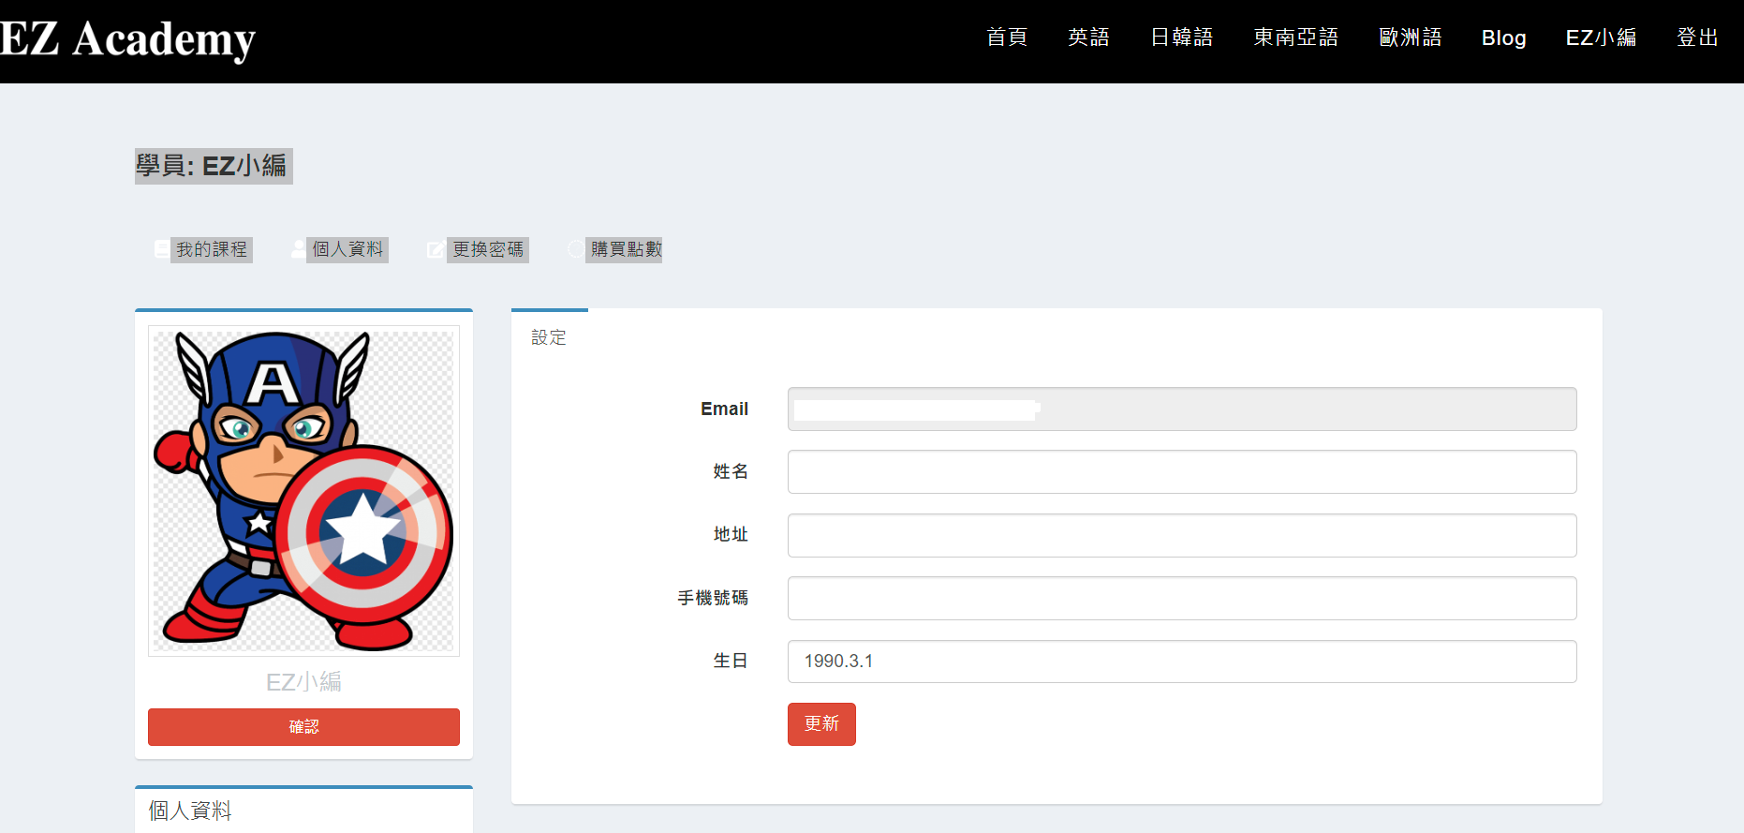1744x833 pixels.
Task: Open EZ小編 account link in the top navigation
Action: pos(1601,37)
